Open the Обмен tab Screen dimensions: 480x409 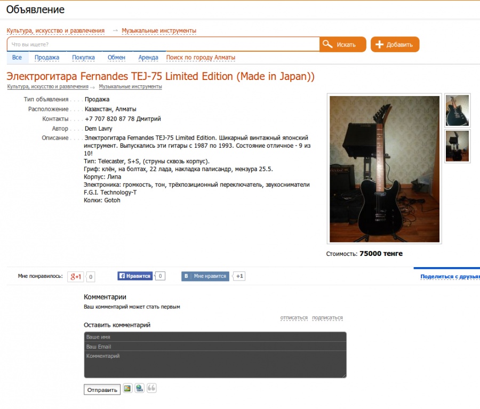(x=116, y=58)
